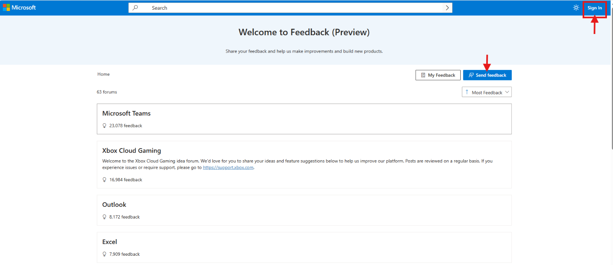This screenshot has height=265, width=613.
Task: Click the Home breadcrumb
Action: coord(104,74)
